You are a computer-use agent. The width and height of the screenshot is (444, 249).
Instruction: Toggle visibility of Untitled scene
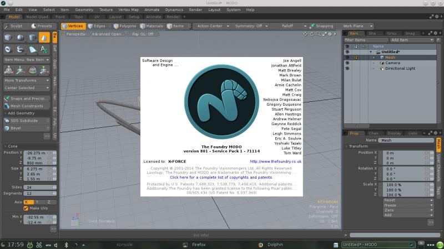pos(347,52)
